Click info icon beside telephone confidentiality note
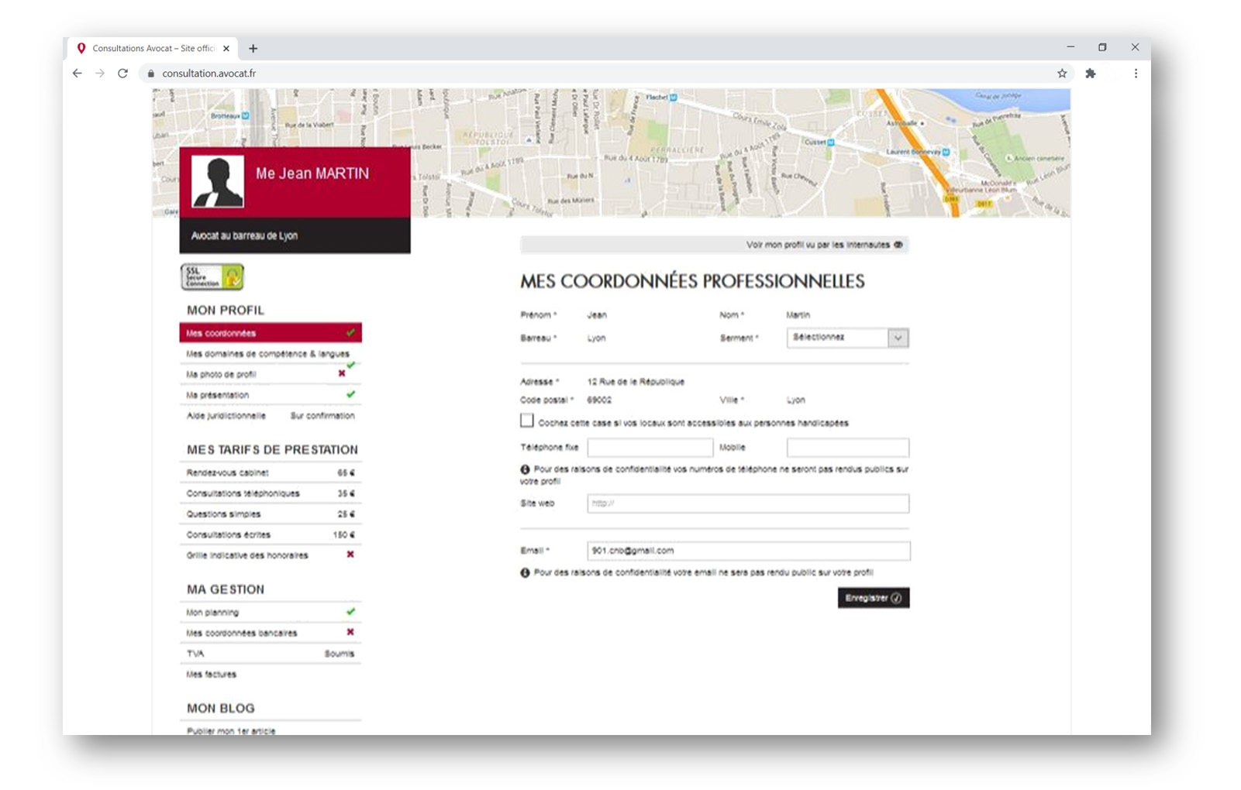 click(525, 469)
